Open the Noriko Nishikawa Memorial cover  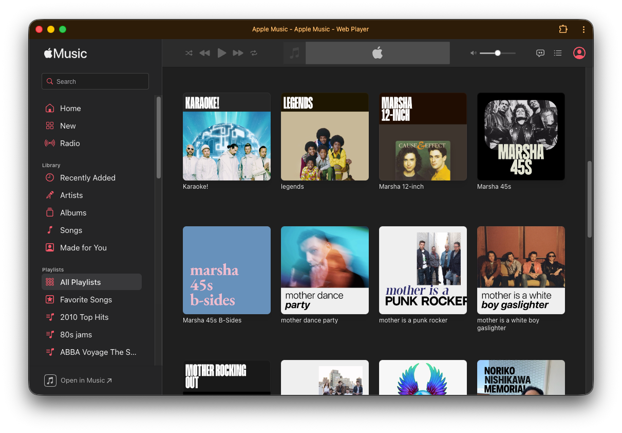click(521, 377)
